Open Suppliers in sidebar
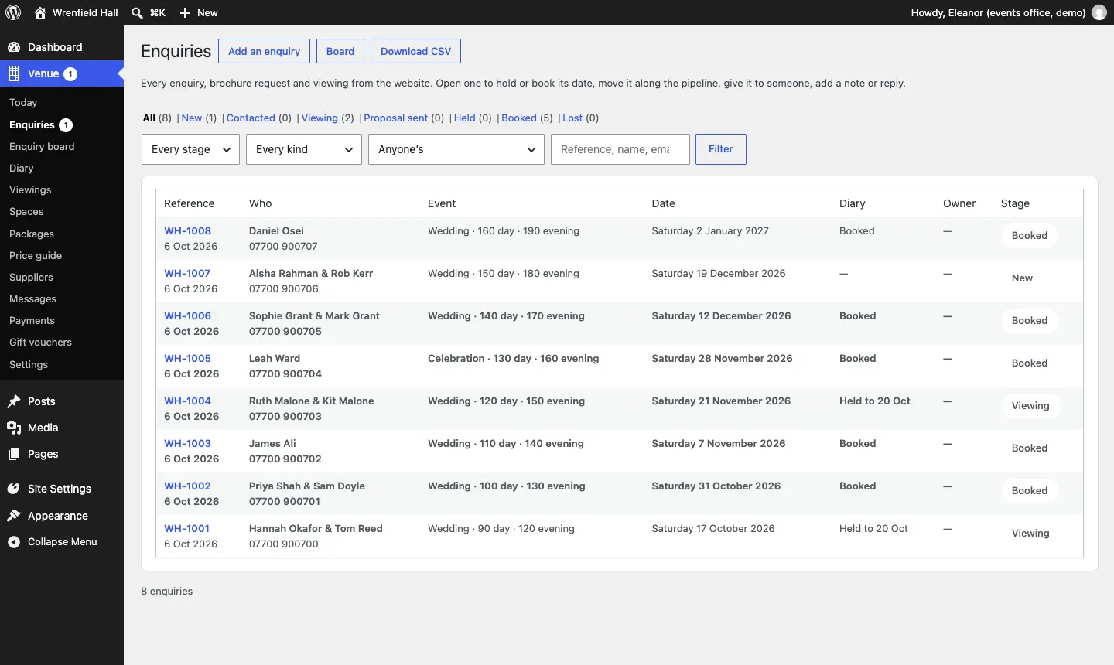 [31, 277]
